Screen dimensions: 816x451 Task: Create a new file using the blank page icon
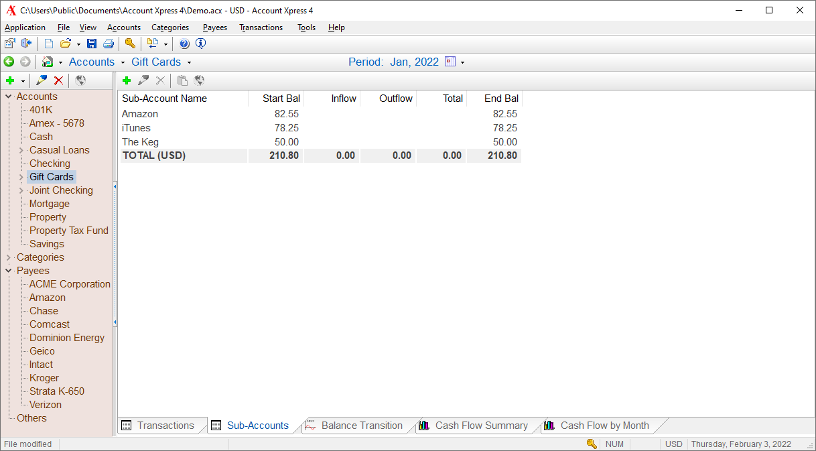coord(48,44)
